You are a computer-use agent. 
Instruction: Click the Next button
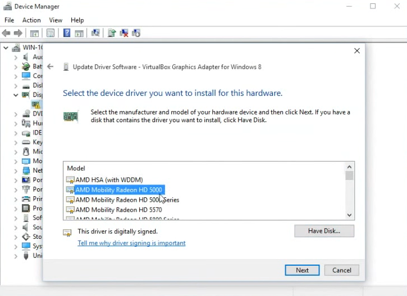[302, 270]
